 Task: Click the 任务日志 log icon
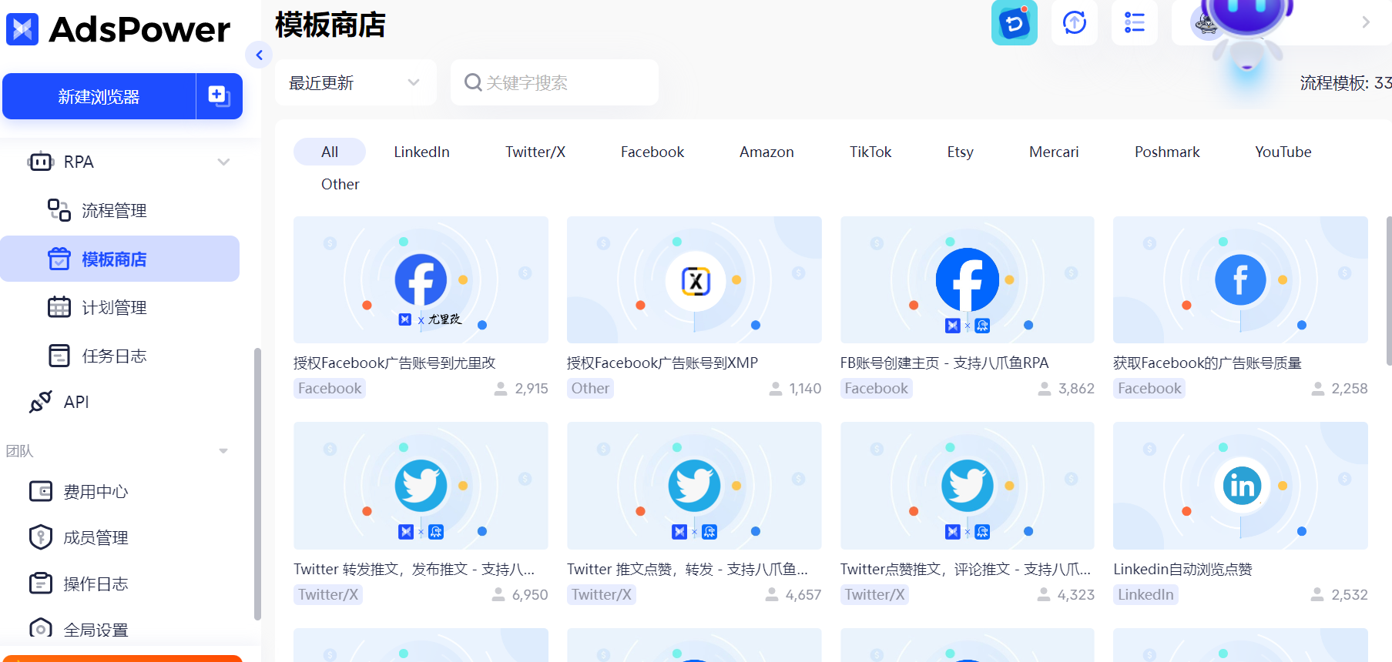click(59, 356)
